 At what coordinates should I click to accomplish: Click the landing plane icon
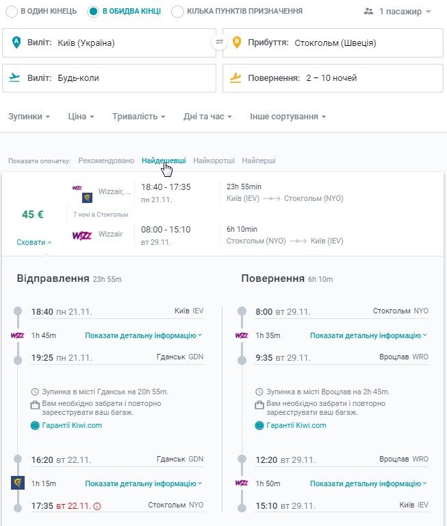(x=235, y=77)
